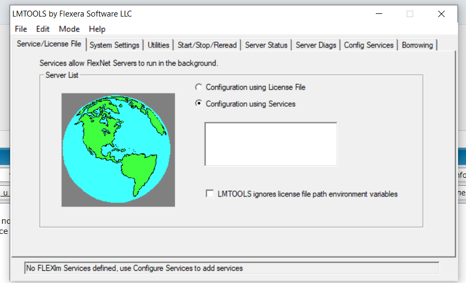Click the globe image in Server List
466x283 pixels.
[118, 150]
